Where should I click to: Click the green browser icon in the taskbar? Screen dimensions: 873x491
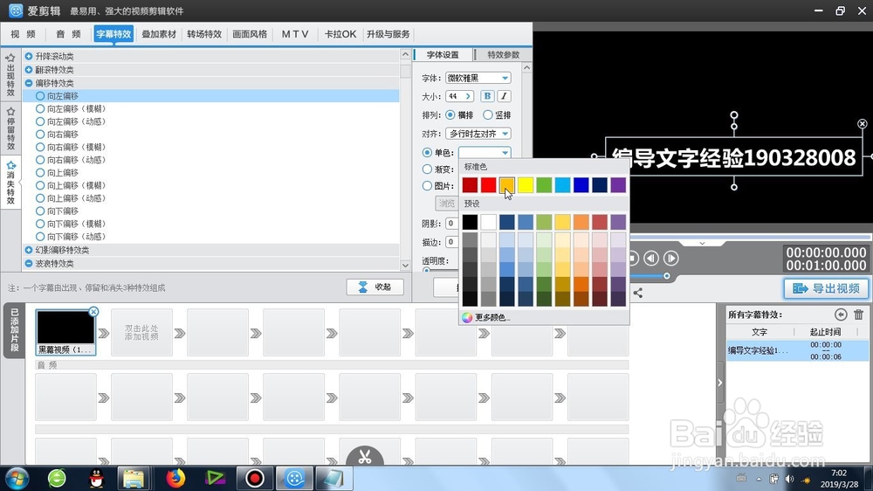coord(57,478)
